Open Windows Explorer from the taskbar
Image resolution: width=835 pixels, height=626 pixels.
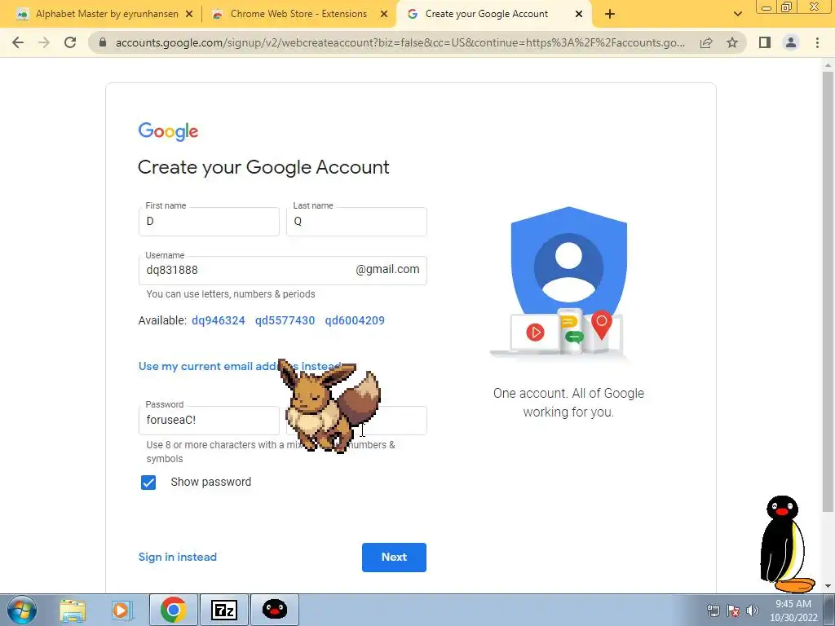pyautogui.click(x=73, y=610)
